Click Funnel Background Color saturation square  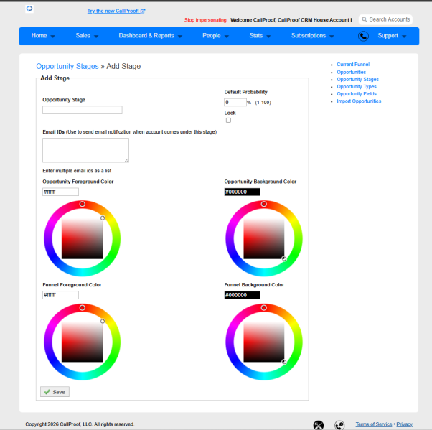263,342
